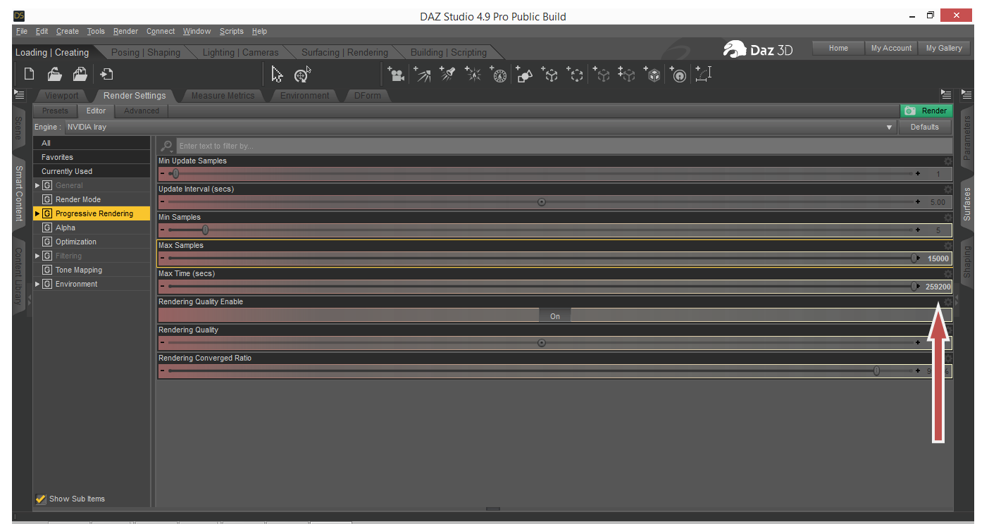Click the Merge file folder icon

[80, 74]
